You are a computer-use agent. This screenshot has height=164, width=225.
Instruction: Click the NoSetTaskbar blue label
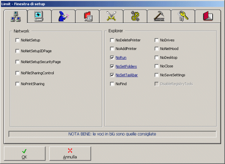pyautogui.click(x=127, y=75)
